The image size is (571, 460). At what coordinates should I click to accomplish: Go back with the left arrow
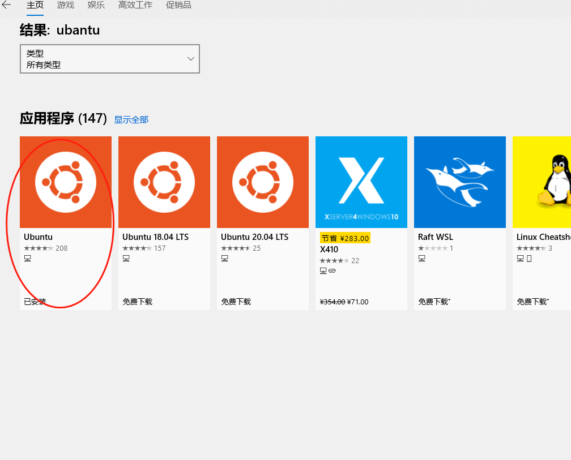pyautogui.click(x=6, y=5)
